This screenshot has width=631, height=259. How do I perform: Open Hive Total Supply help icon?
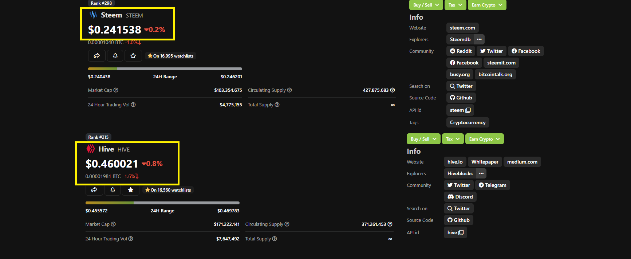pos(275,239)
